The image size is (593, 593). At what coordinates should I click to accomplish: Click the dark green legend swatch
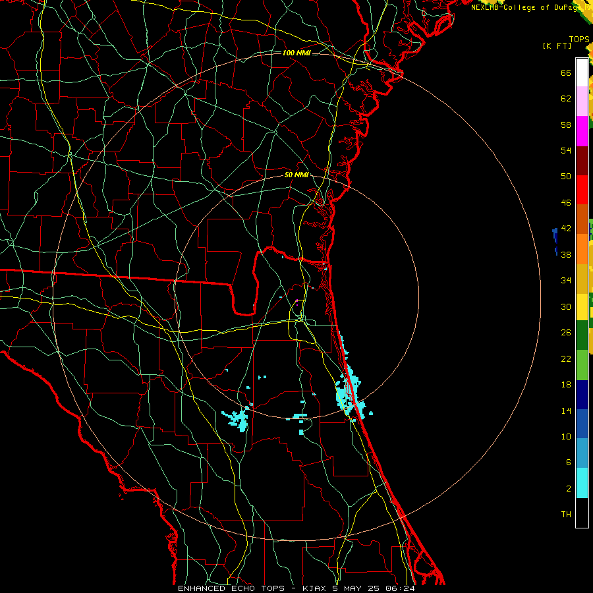tap(582, 335)
